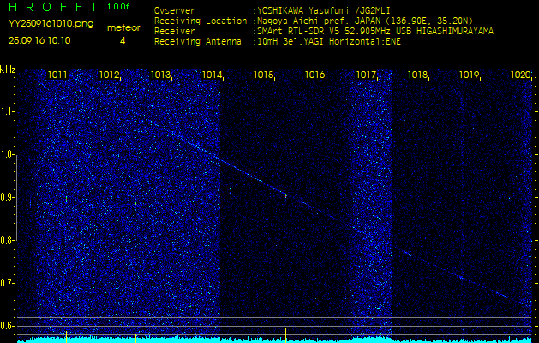
Task: Click the 1.0 frequency axis label
Action: click(7, 154)
